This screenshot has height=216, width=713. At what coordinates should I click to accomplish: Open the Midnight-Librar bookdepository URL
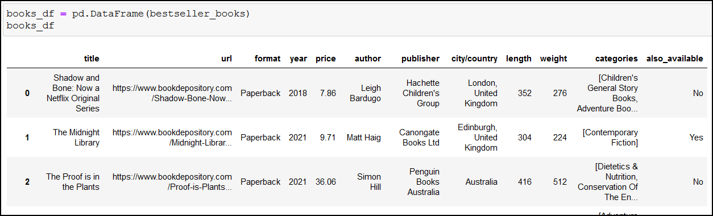(x=172, y=138)
